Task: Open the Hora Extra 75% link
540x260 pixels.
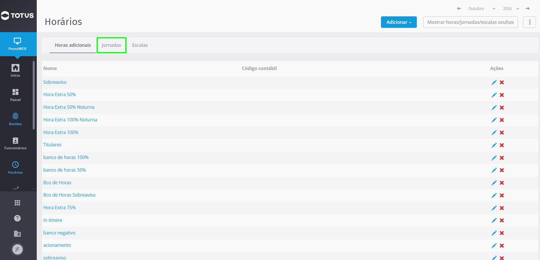Action: 59,207
